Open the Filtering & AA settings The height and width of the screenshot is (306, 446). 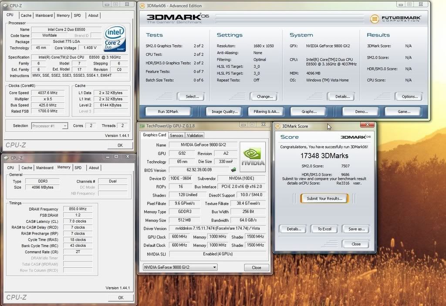(x=266, y=111)
